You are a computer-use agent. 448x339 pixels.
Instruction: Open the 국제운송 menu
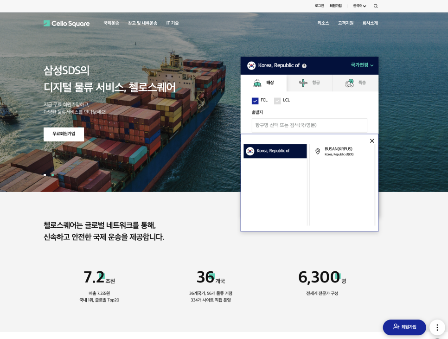(x=111, y=23)
